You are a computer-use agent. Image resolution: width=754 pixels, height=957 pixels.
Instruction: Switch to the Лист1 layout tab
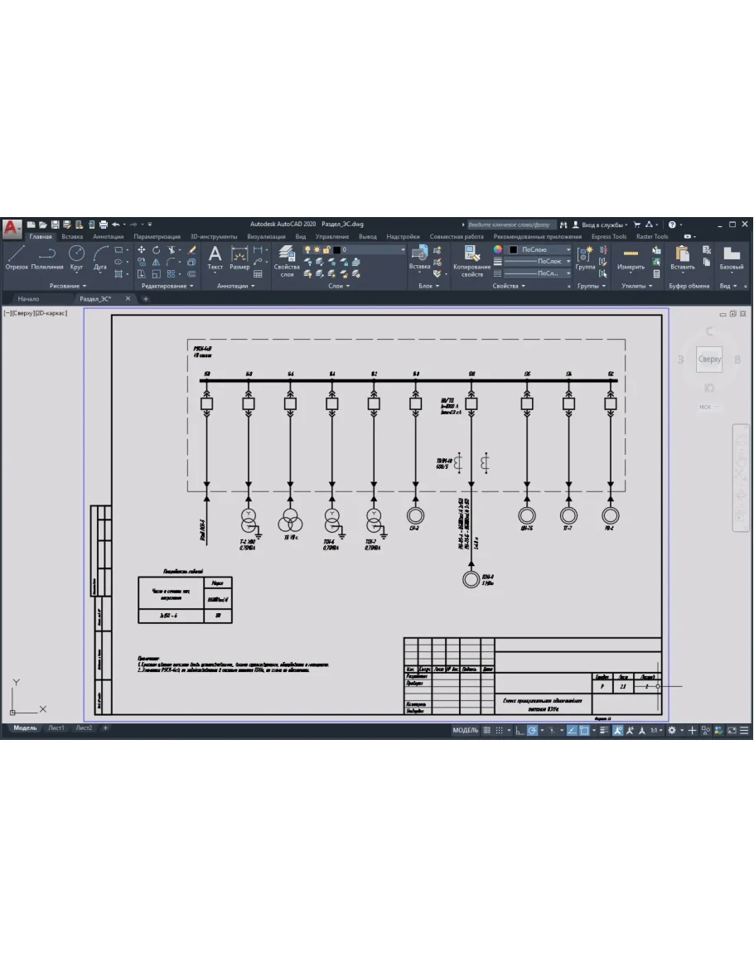(x=56, y=728)
